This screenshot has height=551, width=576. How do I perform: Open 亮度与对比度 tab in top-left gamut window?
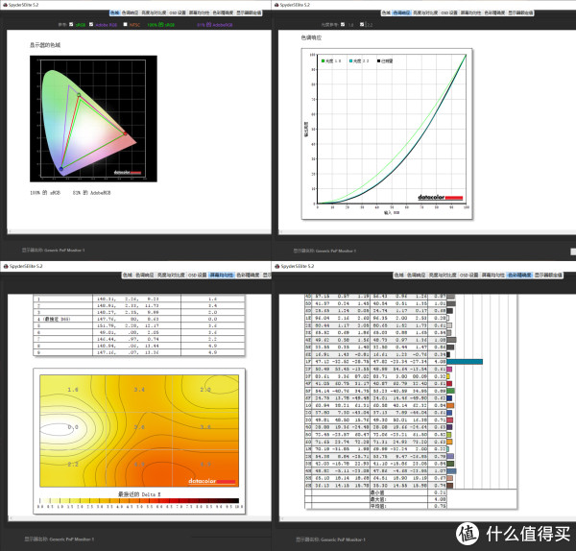154,12
